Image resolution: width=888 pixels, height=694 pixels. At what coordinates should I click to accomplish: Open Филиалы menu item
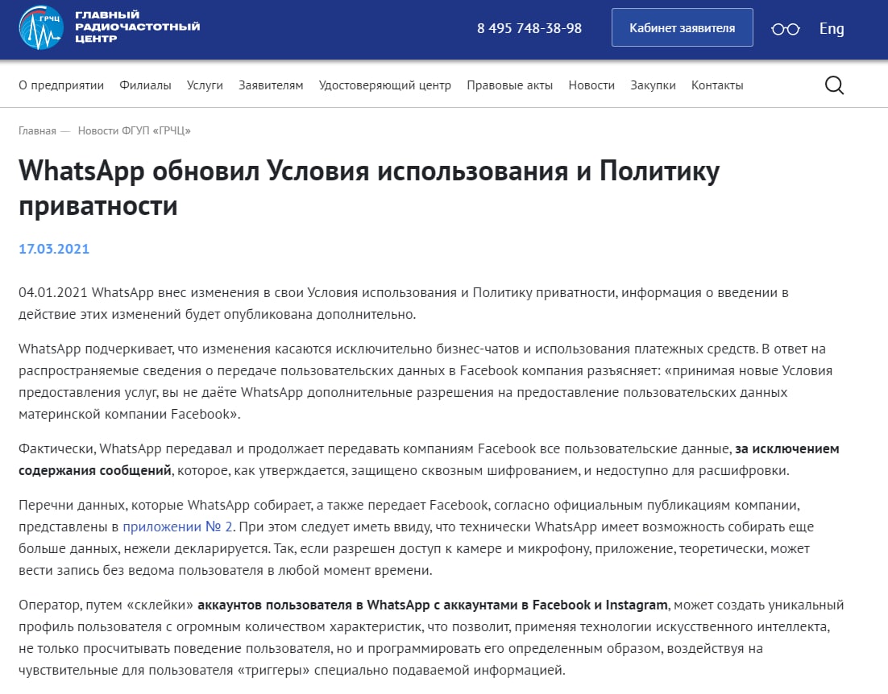click(145, 85)
